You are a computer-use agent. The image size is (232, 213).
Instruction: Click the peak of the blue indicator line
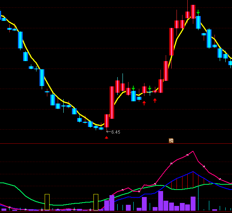(193, 172)
